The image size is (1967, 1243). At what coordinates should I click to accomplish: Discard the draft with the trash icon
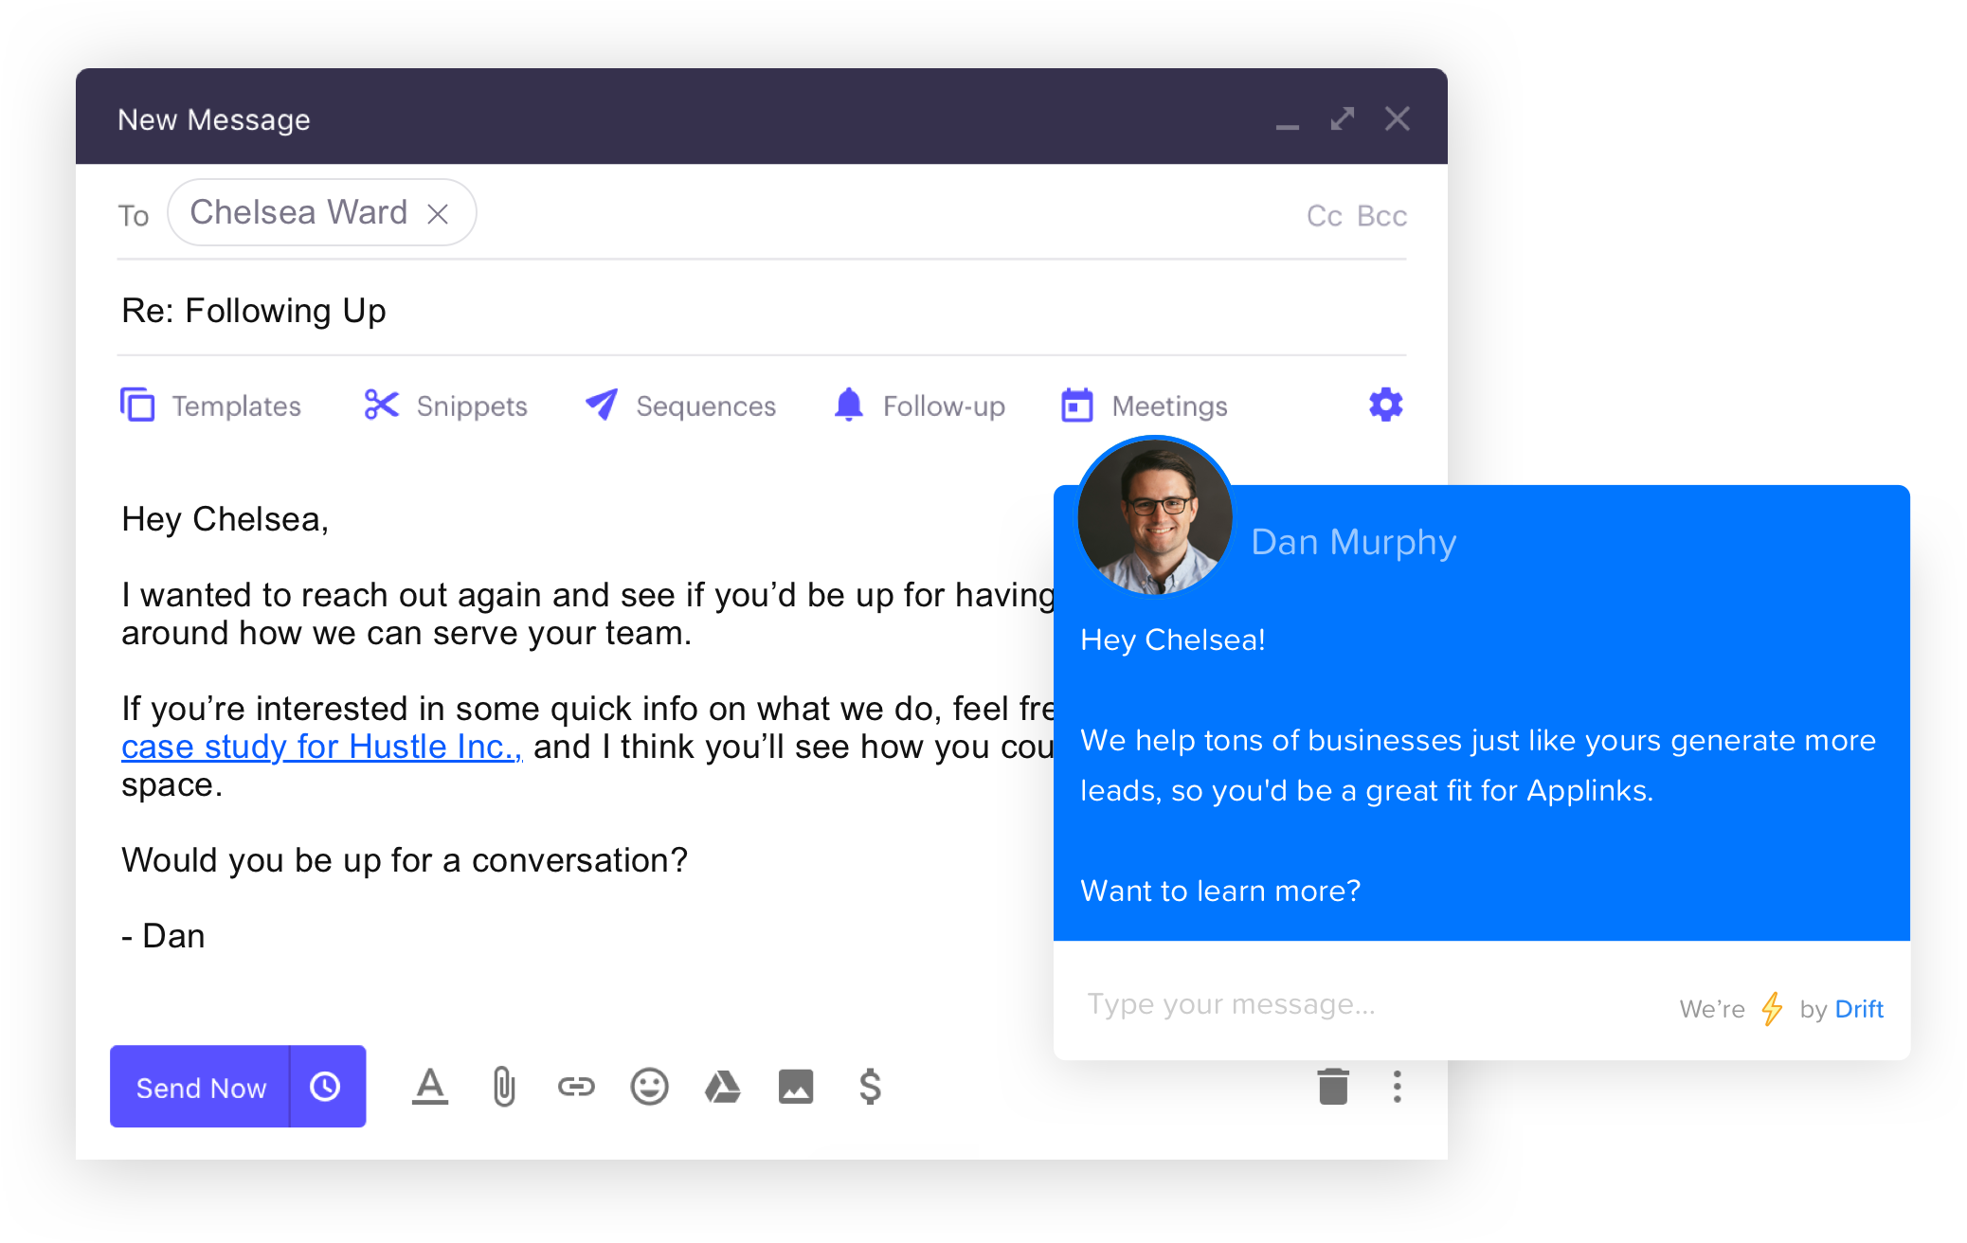pos(1332,1087)
